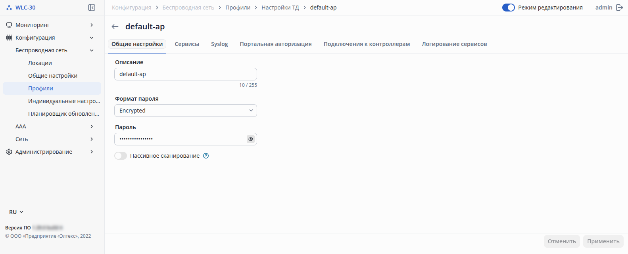Open Настройки ТД breadcrumb link
The width and height of the screenshot is (628, 254).
click(280, 8)
